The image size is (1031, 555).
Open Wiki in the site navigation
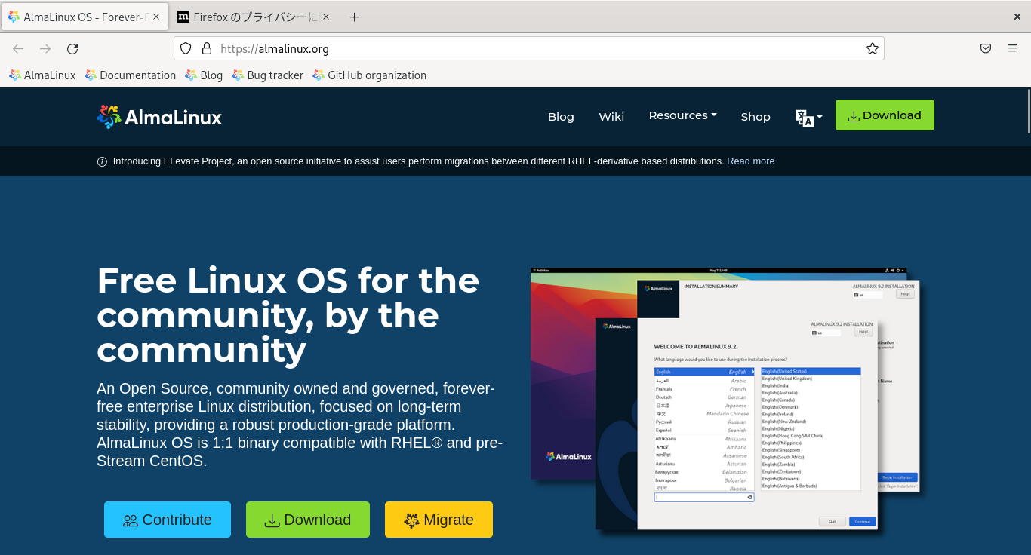coord(611,117)
